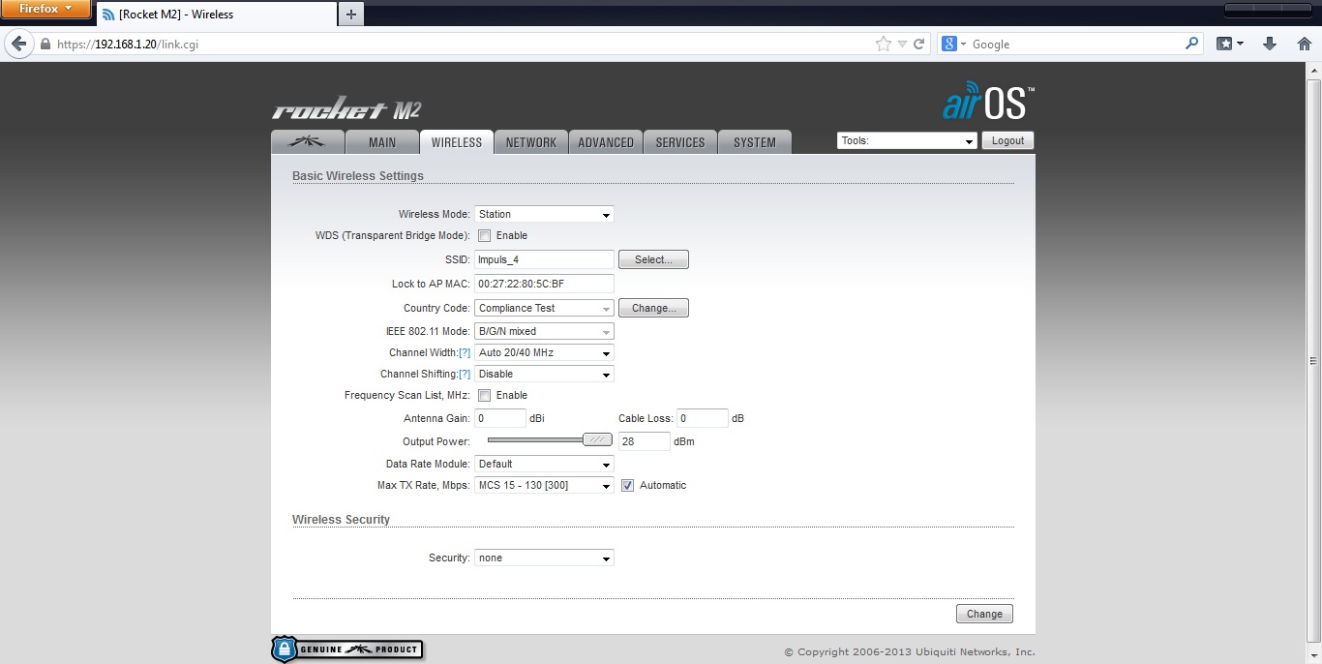Open the Channel Width help [?] link
Viewport: 1322px width, 664px height.
point(465,353)
